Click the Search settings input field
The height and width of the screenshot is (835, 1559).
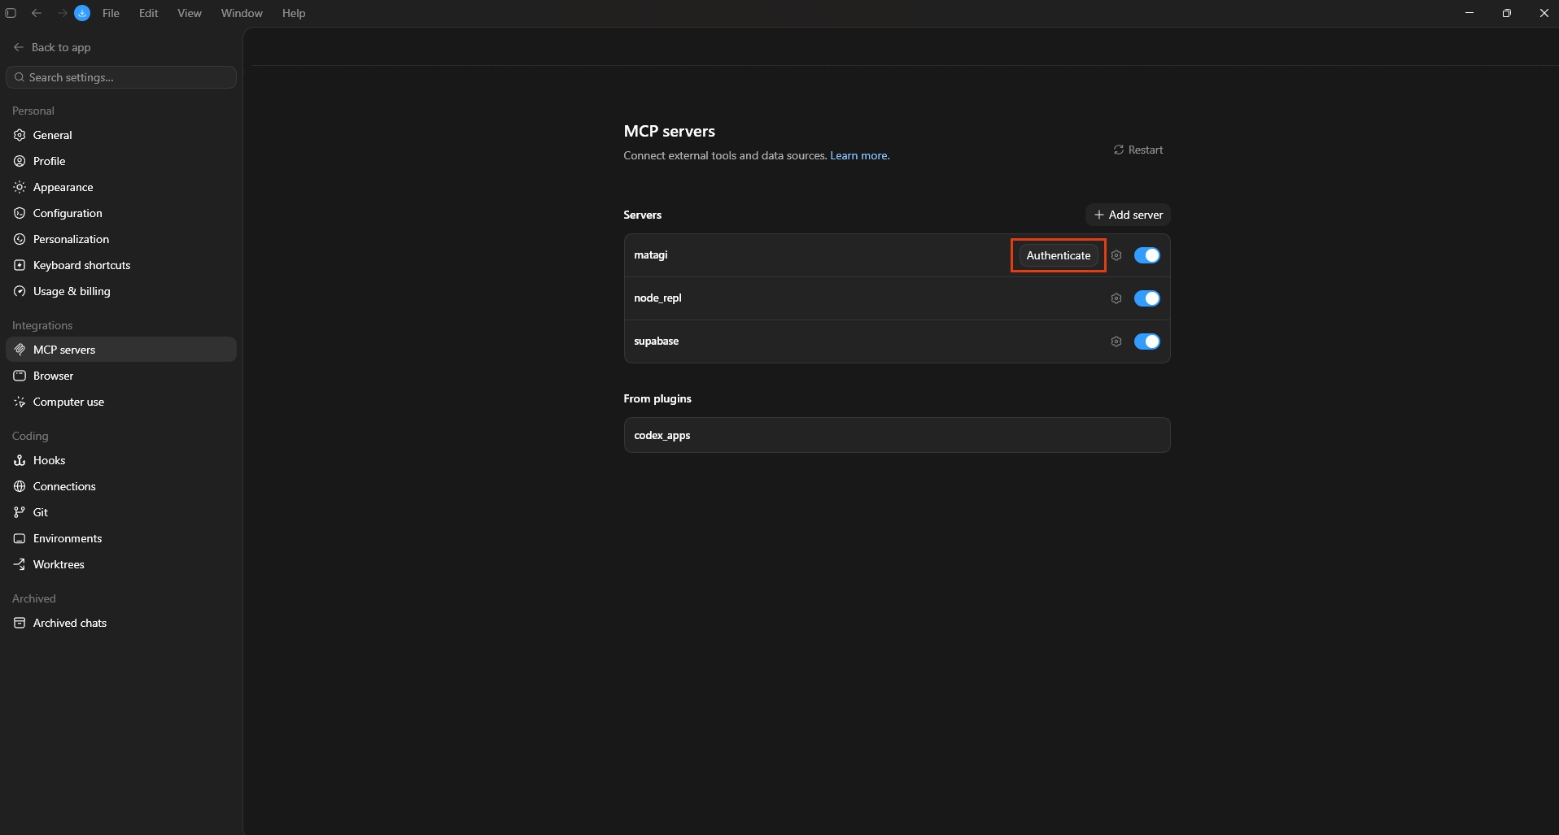click(x=121, y=77)
